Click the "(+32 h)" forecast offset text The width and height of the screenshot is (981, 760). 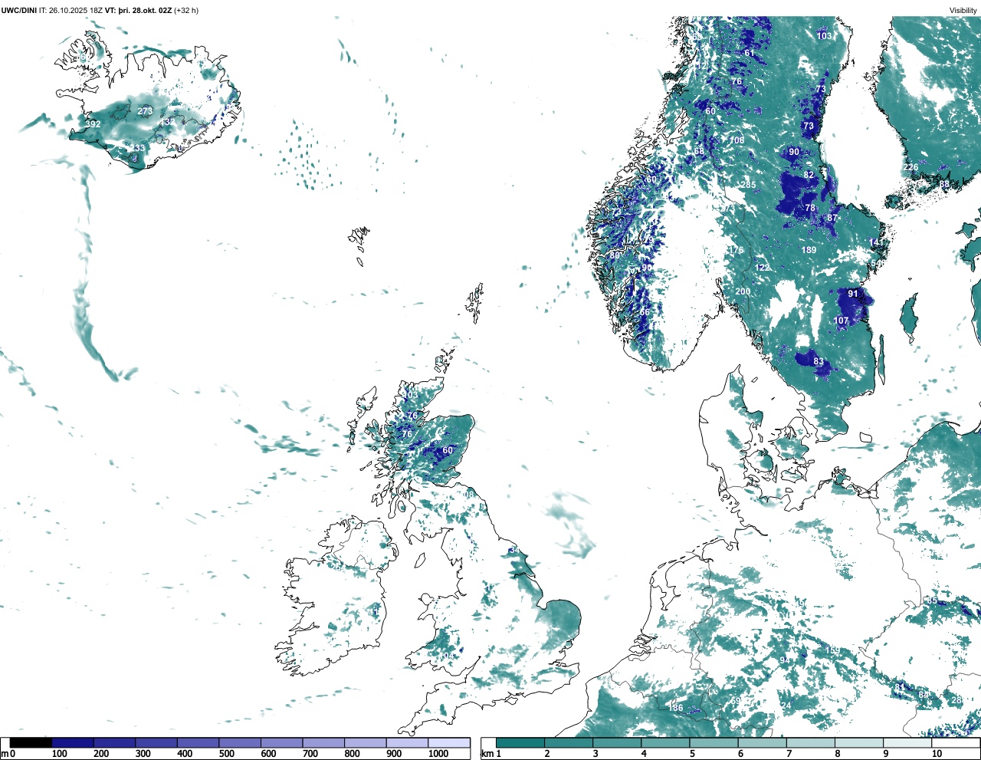tap(186, 11)
